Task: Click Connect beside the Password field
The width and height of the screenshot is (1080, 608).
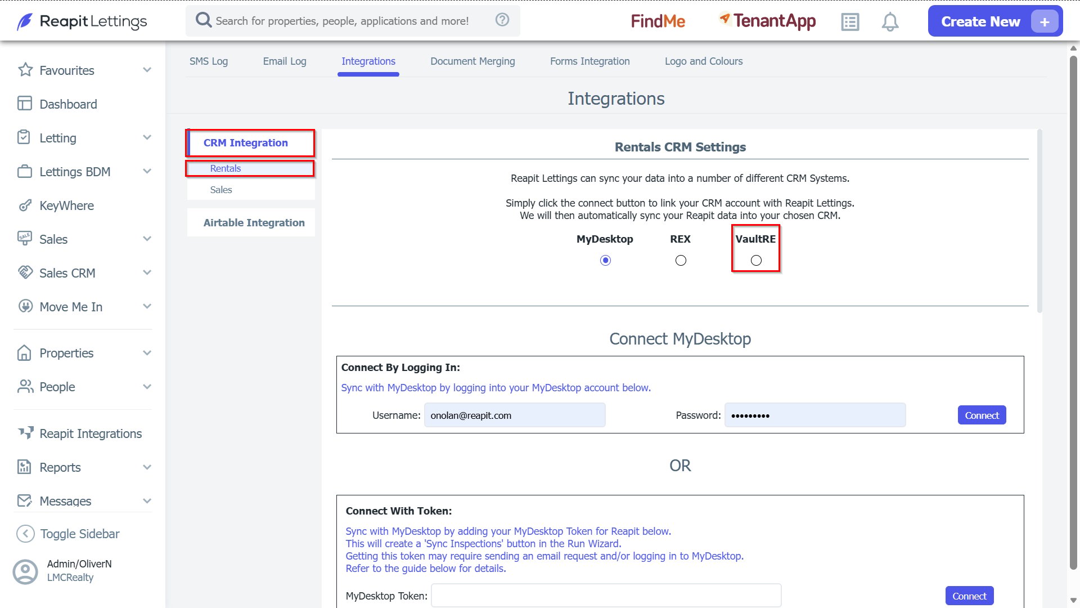Action: (x=982, y=415)
